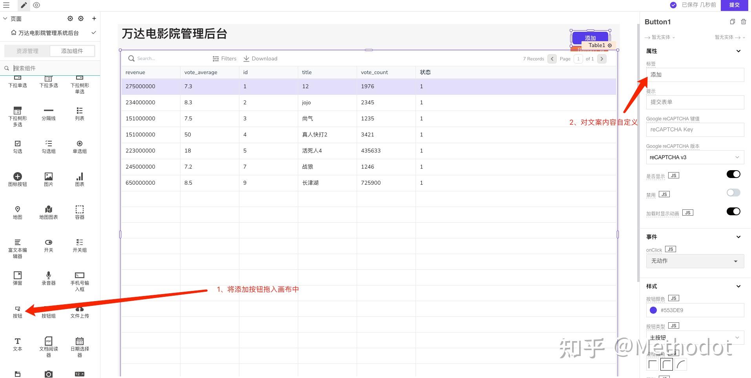Switch to the 添加组件 tab
Screen dimensions: 751x378
coord(72,51)
